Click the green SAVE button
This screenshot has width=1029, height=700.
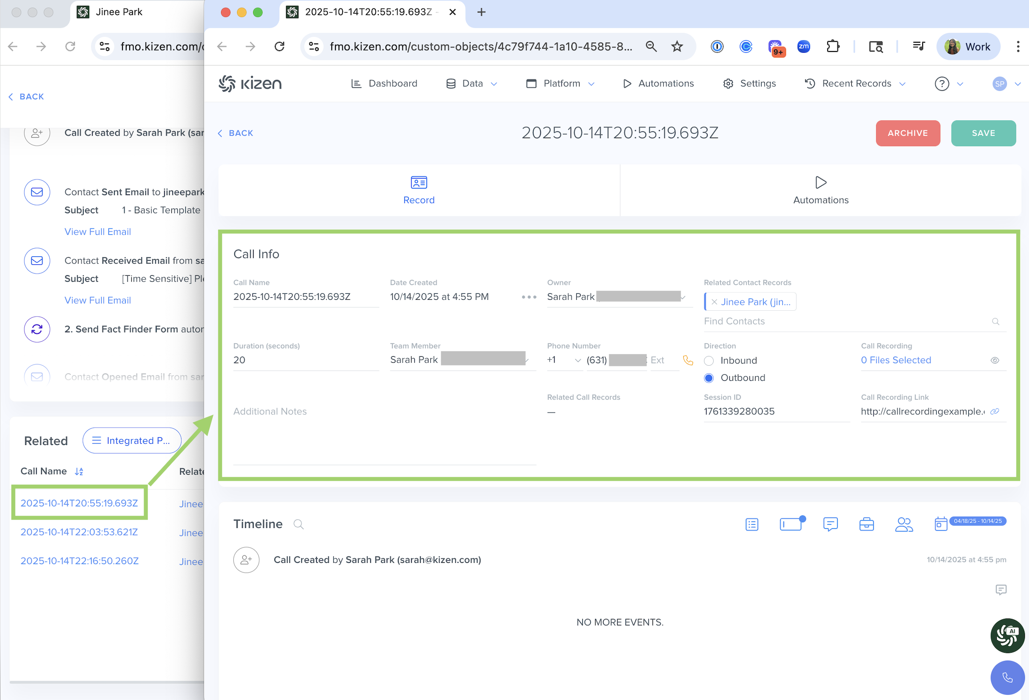[983, 133]
